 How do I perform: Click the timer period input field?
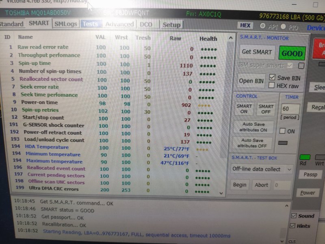pos(290,109)
